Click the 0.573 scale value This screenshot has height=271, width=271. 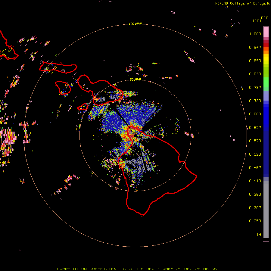[255, 141]
